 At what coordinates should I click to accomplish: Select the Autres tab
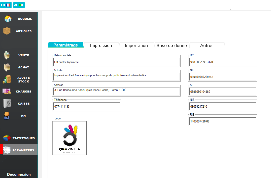coord(207,46)
